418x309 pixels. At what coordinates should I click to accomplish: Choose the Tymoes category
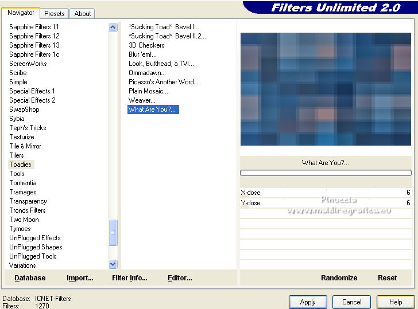click(20, 229)
